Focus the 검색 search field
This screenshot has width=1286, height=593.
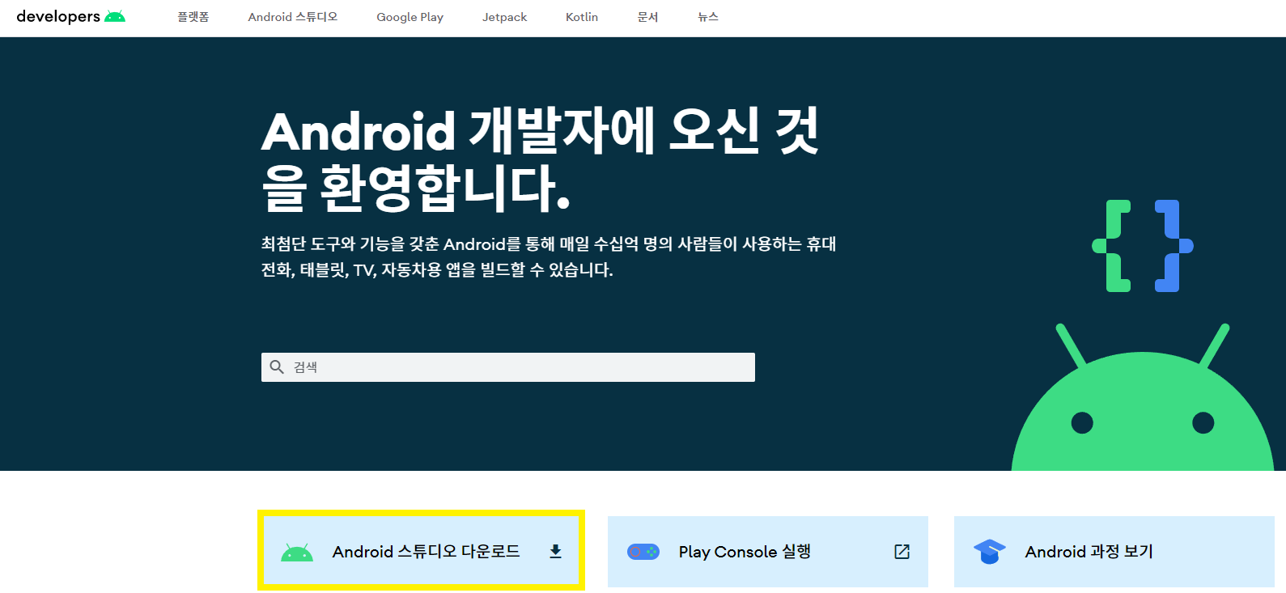[508, 367]
